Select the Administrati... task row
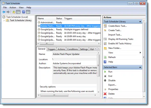151x108 pixels. tap(69, 23)
